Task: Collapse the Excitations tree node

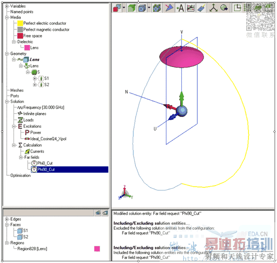Action: click(x=14, y=126)
